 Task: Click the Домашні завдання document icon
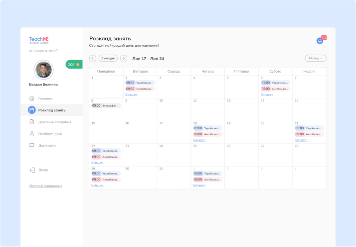point(32,122)
